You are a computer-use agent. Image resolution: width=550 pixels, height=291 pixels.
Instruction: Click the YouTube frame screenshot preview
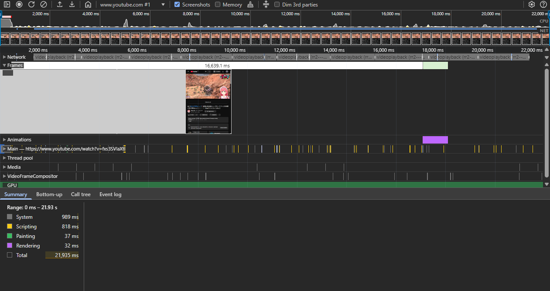(x=208, y=102)
